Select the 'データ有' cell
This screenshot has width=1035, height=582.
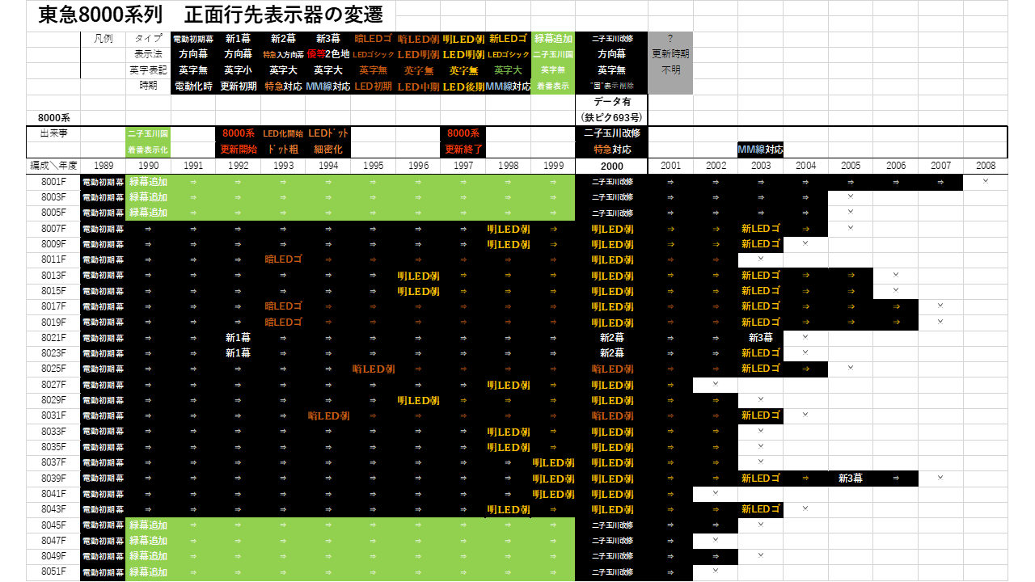pyautogui.click(x=611, y=102)
